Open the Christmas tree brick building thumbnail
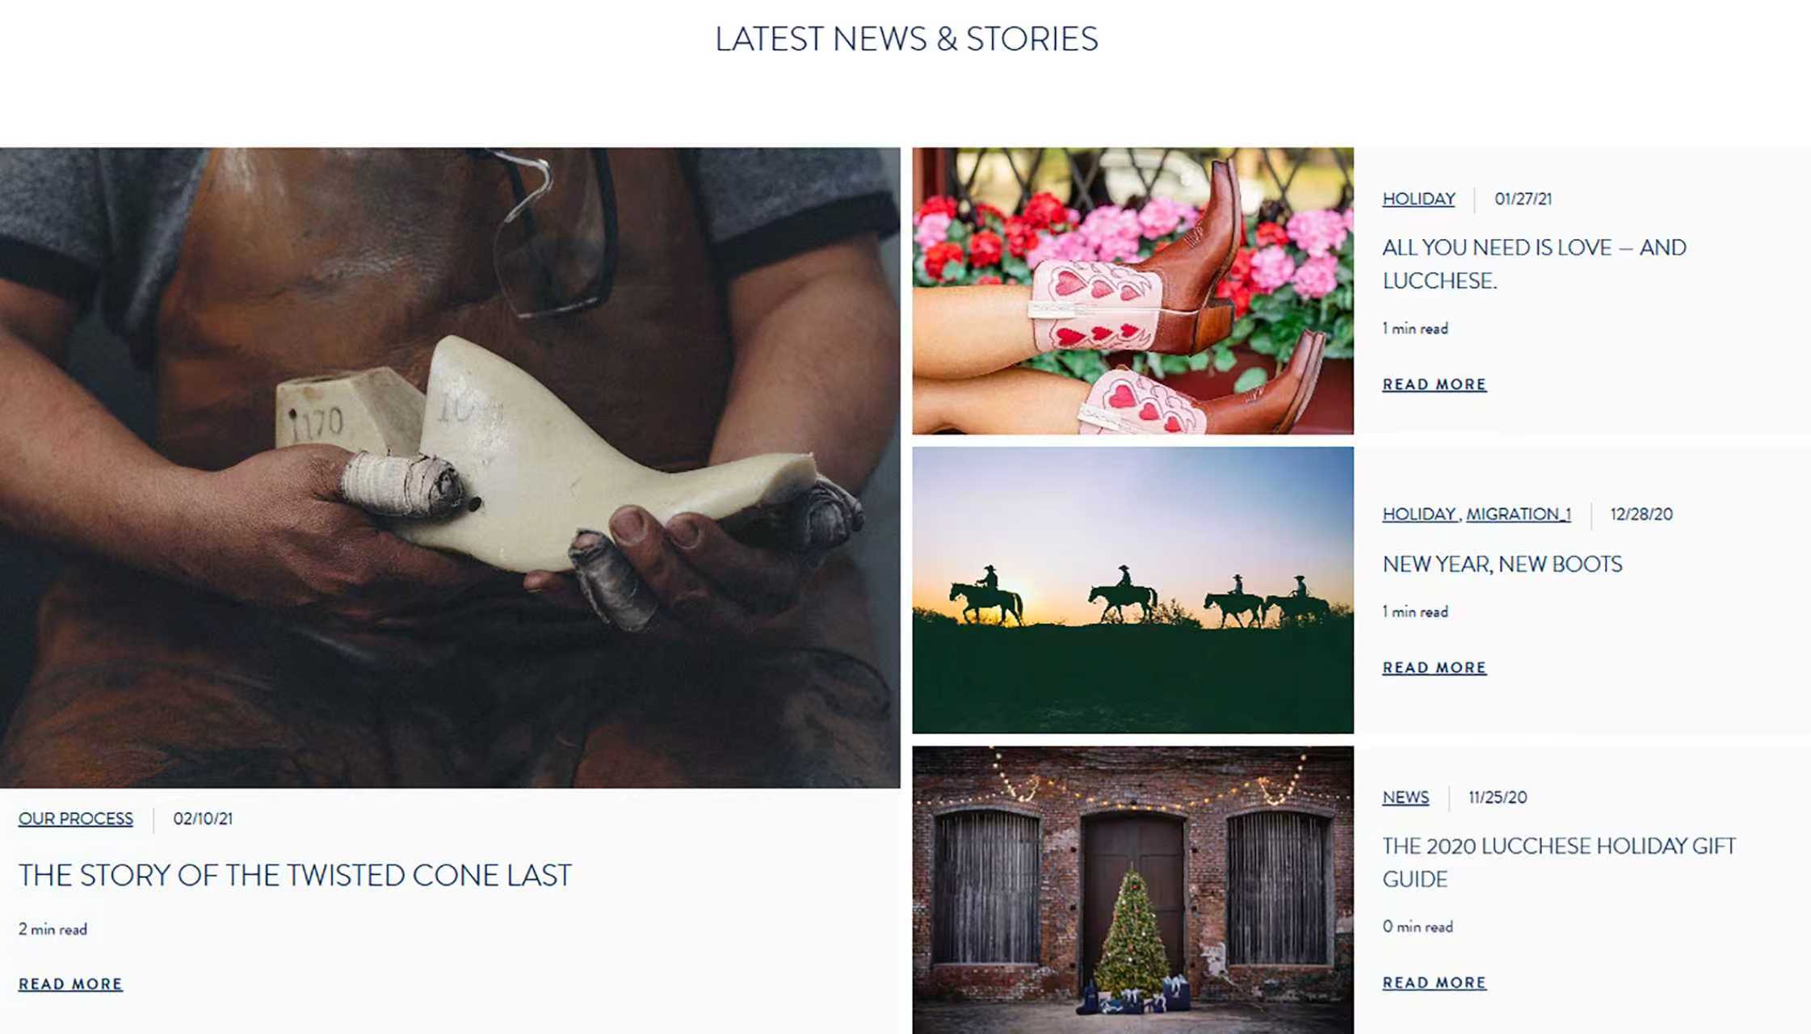The height and width of the screenshot is (1034, 1811). [x=1133, y=890]
